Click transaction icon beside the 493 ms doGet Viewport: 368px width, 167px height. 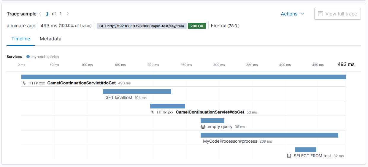pyautogui.click(x=24, y=83)
